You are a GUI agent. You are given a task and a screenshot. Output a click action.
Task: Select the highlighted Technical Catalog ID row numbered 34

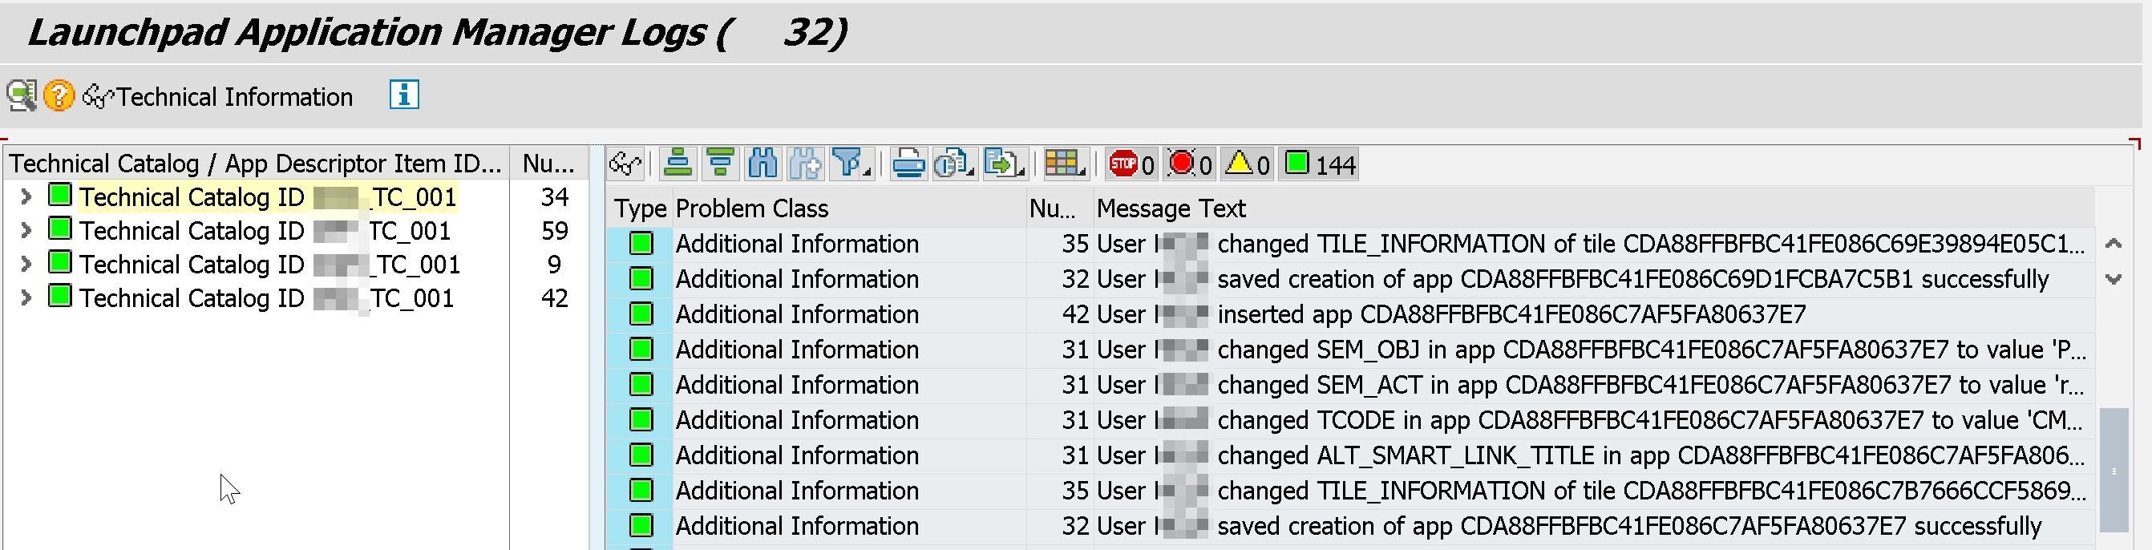[268, 197]
